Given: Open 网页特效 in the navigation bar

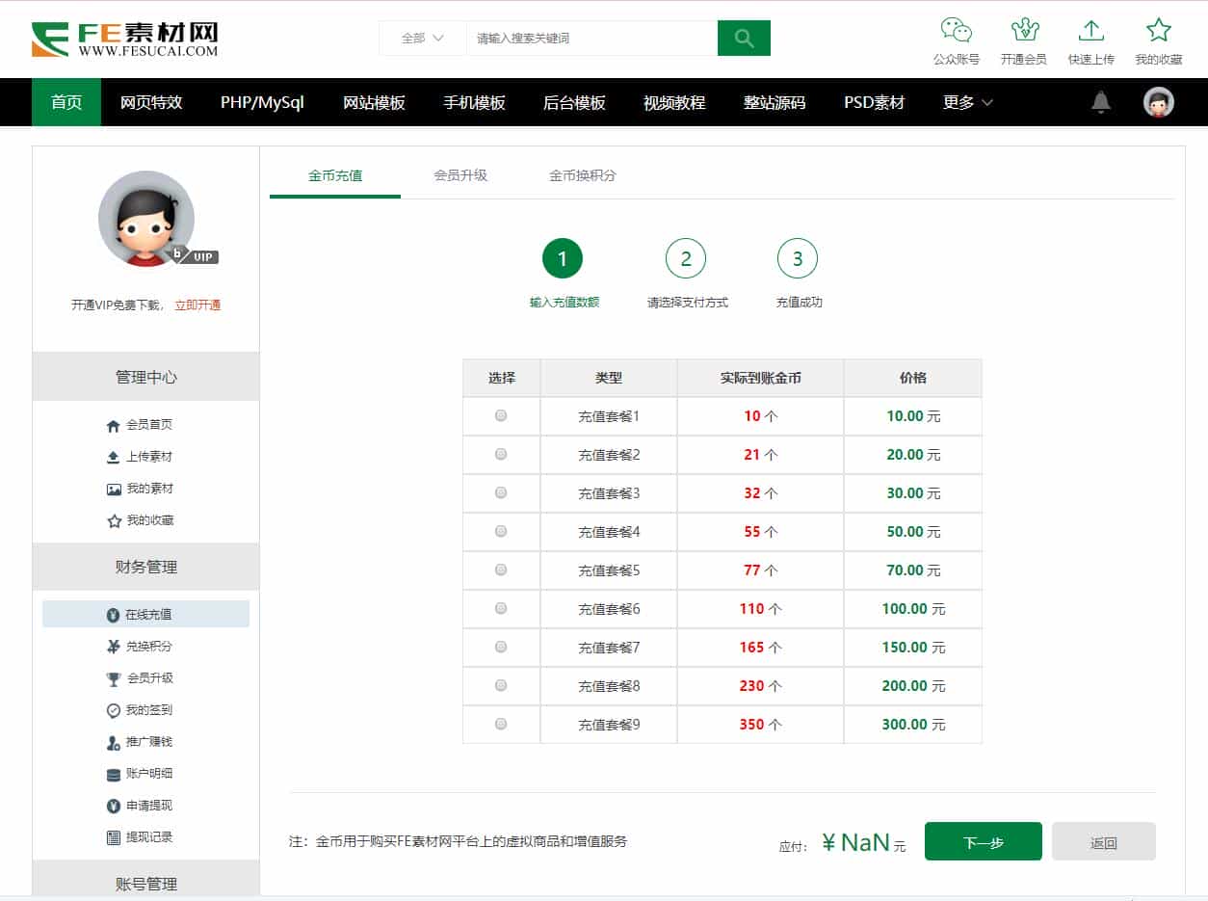Looking at the screenshot, I should pyautogui.click(x=151, y=102).
